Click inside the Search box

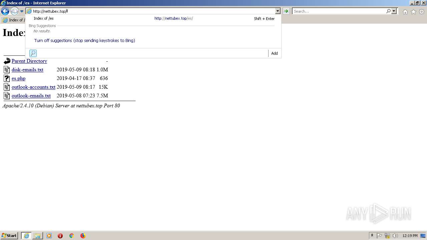(339, 11)
